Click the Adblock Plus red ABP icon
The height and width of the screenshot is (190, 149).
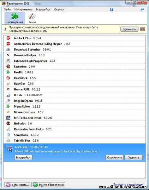pos(8,38)
